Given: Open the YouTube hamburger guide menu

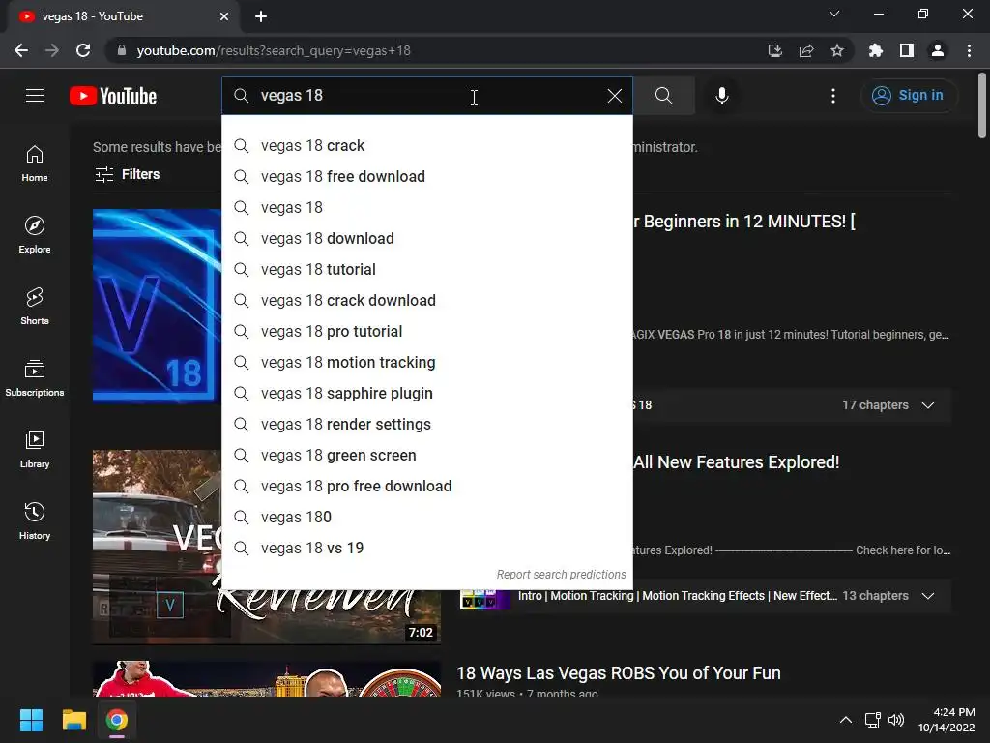Looking at the screenshot, I should [x=35, y=96].
